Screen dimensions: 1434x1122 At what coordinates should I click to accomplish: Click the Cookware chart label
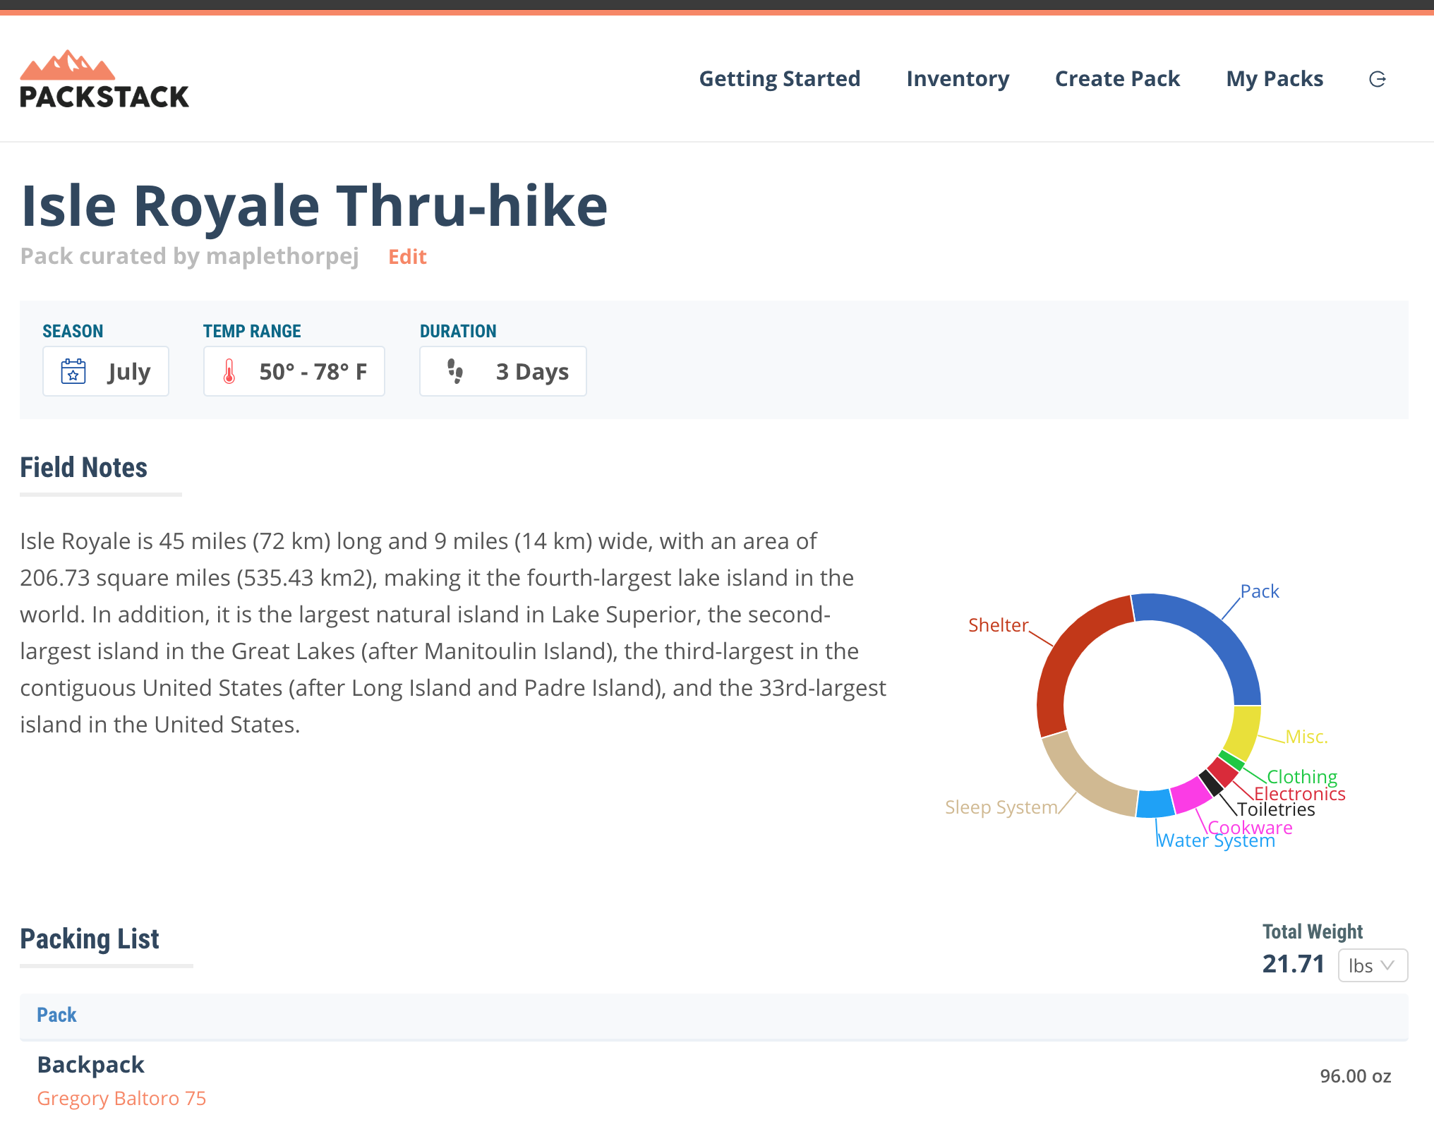coord(1250,827)
